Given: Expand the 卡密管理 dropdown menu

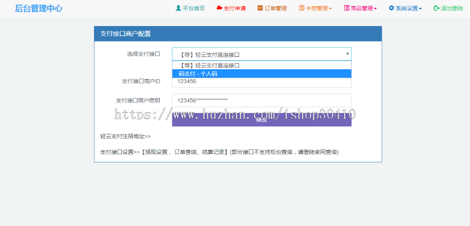Looking at the screenshot, I should [x=315, y=8].
